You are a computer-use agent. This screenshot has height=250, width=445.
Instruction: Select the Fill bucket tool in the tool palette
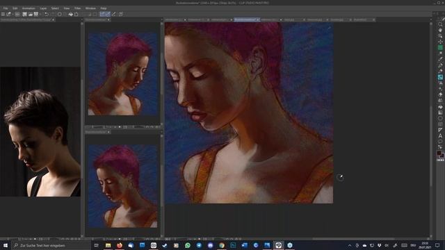pyautogui.click(x=440, y=107)
